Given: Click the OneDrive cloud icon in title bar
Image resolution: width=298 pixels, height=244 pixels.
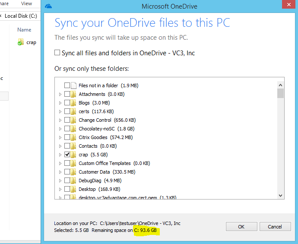Looking at the screenshot, I should tap(48, 6).
